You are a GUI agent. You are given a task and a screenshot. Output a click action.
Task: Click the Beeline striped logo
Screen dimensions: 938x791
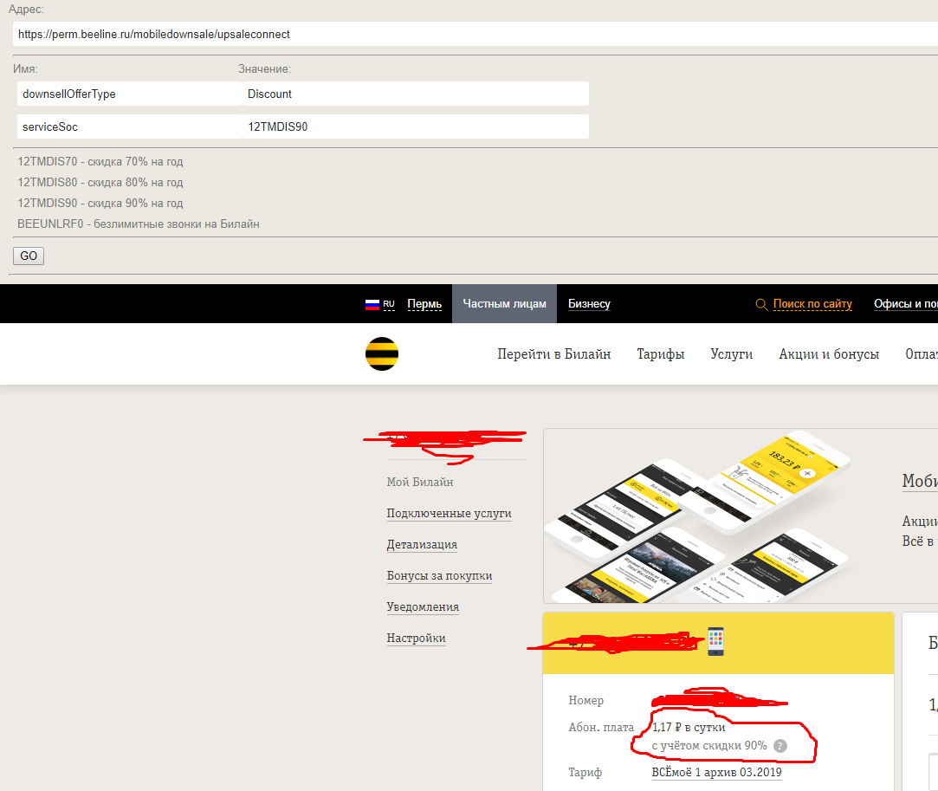pos(382,353)
